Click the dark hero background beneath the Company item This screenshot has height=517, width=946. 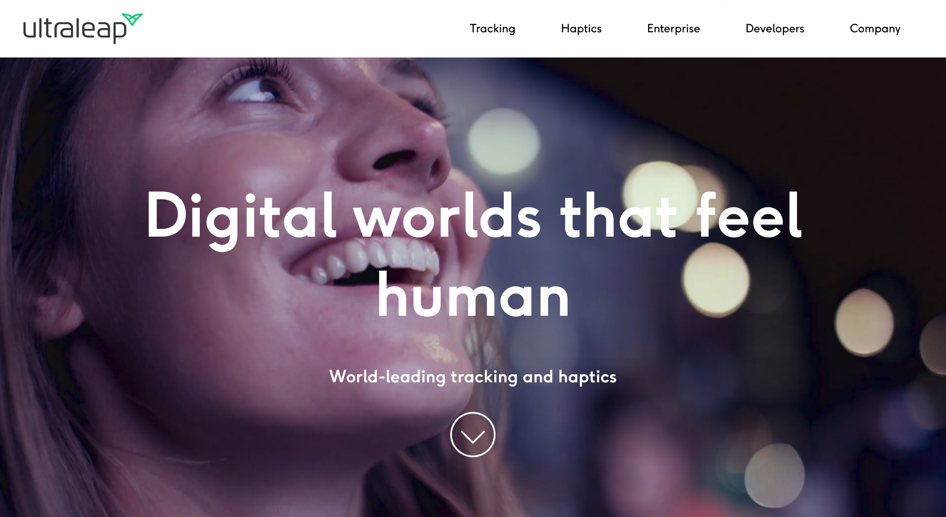(875, 118)
